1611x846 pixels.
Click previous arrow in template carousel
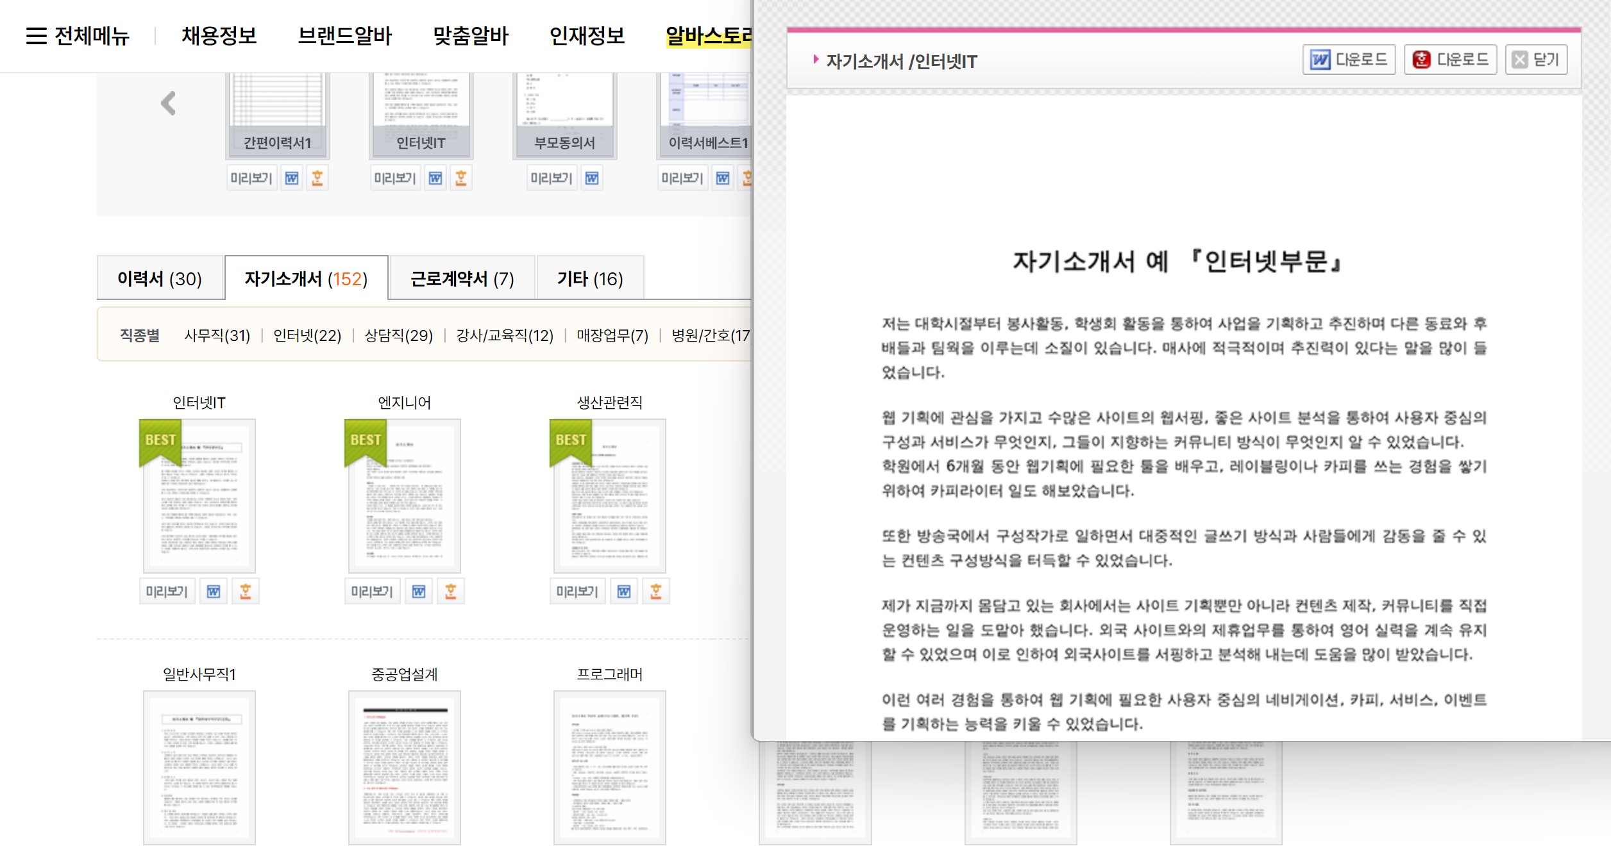pyautogui.click(x=168, y=103)
